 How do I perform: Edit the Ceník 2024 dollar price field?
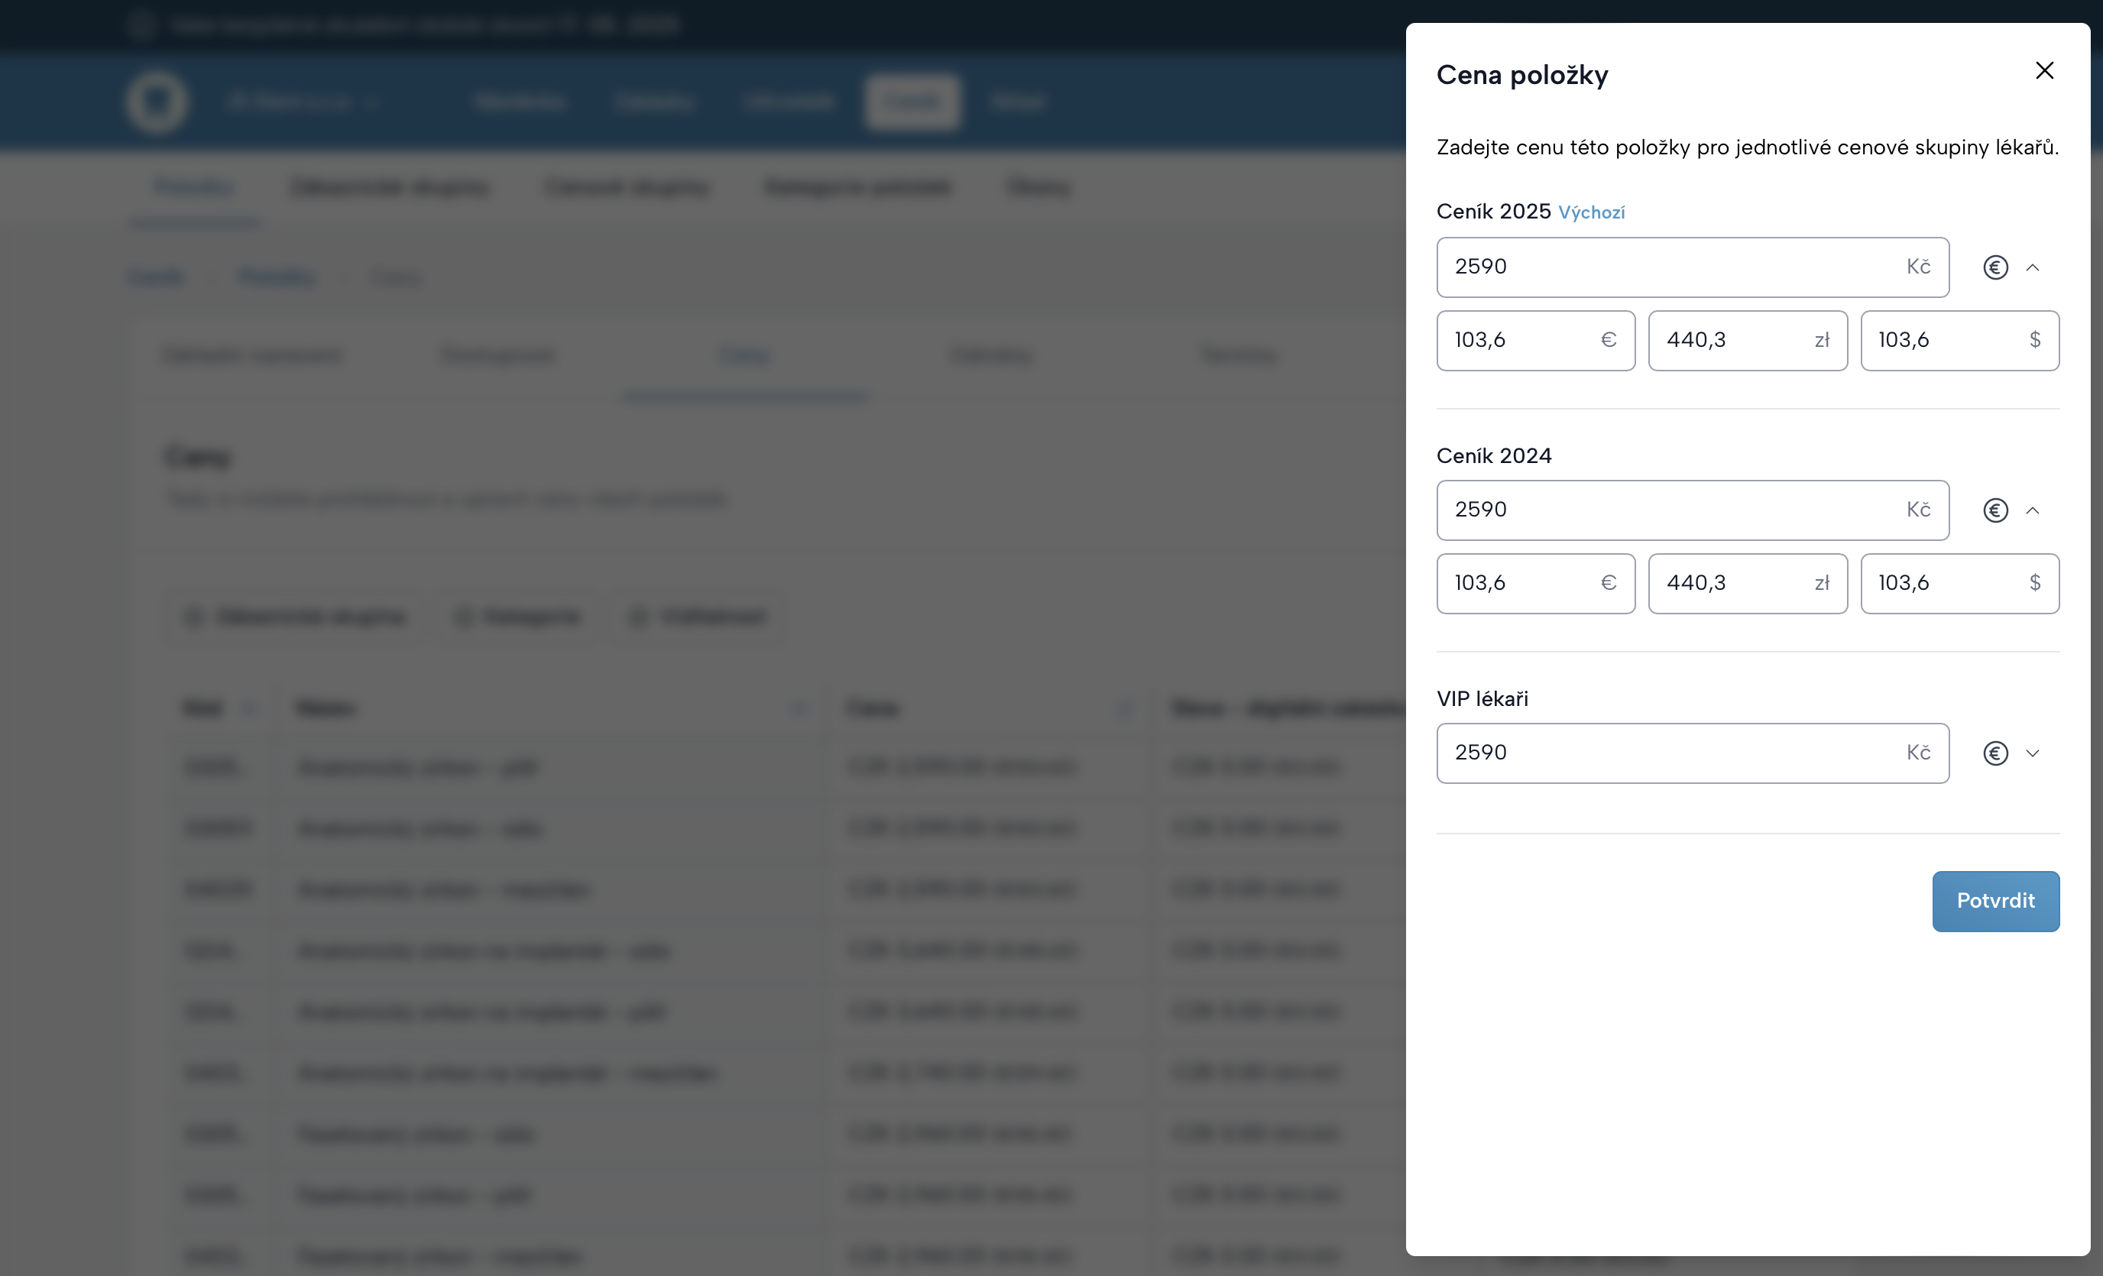pos(1959,584)
